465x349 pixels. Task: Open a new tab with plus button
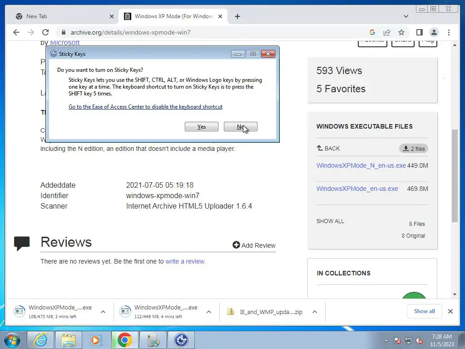237,16
